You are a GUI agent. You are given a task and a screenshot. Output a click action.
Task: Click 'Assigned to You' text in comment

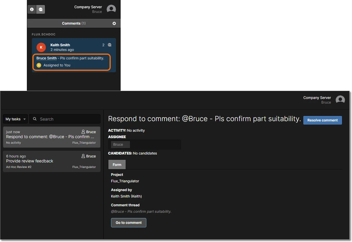tap(57, 65)
